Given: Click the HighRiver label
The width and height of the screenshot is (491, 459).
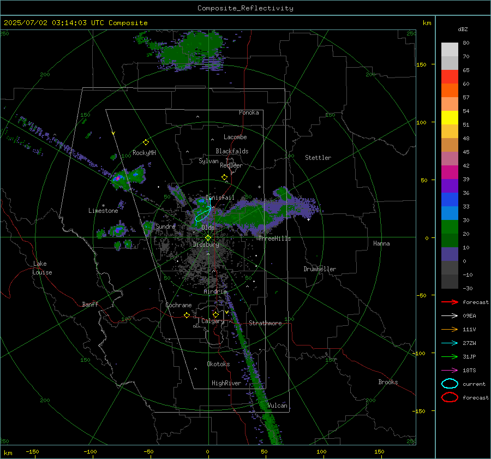Looking at the screenshot, I should pyautogui.click(x=226, y=383).
